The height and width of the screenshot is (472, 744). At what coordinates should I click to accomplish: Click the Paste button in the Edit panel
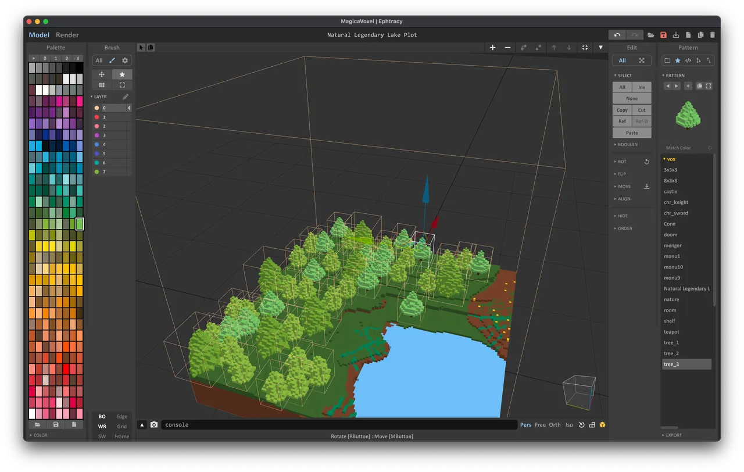click(x=632, y=133)
